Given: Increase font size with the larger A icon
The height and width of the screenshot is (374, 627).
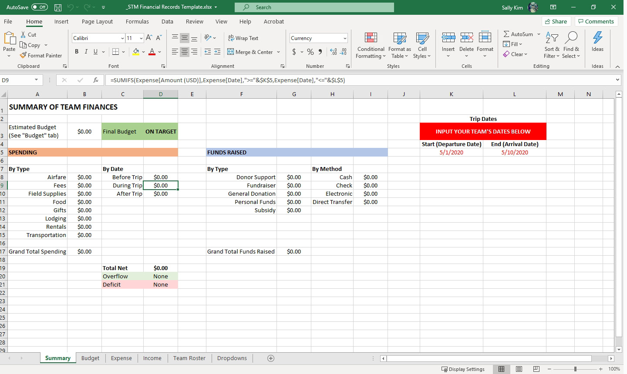Looking at the screenshot, I should coord(149,38).
